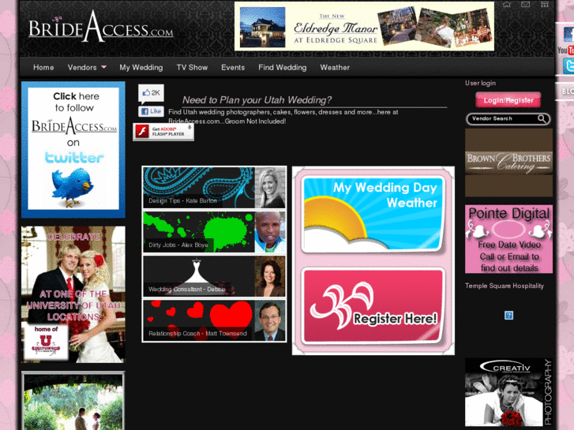Open the YouTube side tab icon
574x430 pixels.
pyautogui.click(x=566, y=50)
